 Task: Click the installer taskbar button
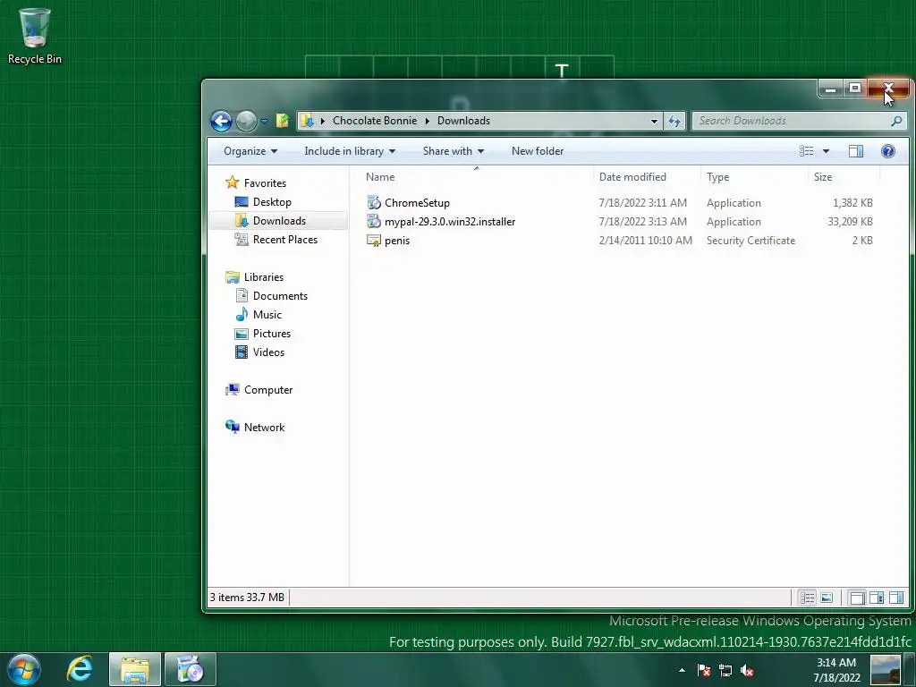coord(191,669)
